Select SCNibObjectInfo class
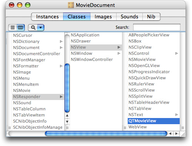The width and height of the screenshot is (192, 146). 30,121
